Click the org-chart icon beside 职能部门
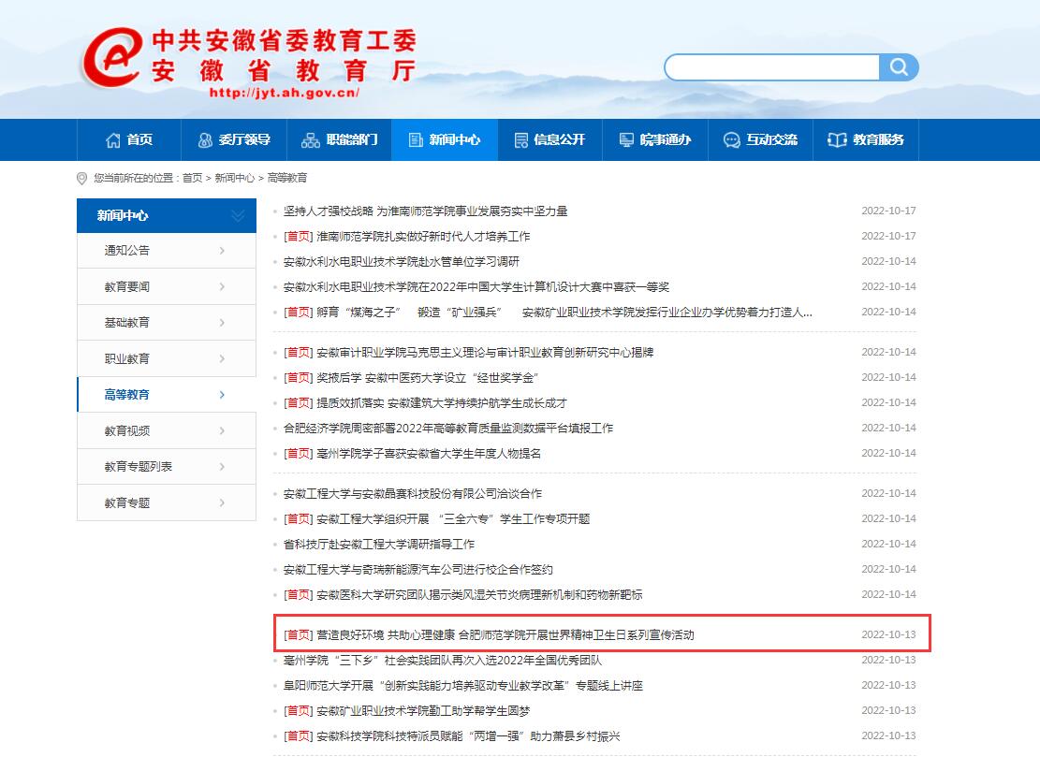The height and width of the screenshot is (757, 1040). [311, 139]
